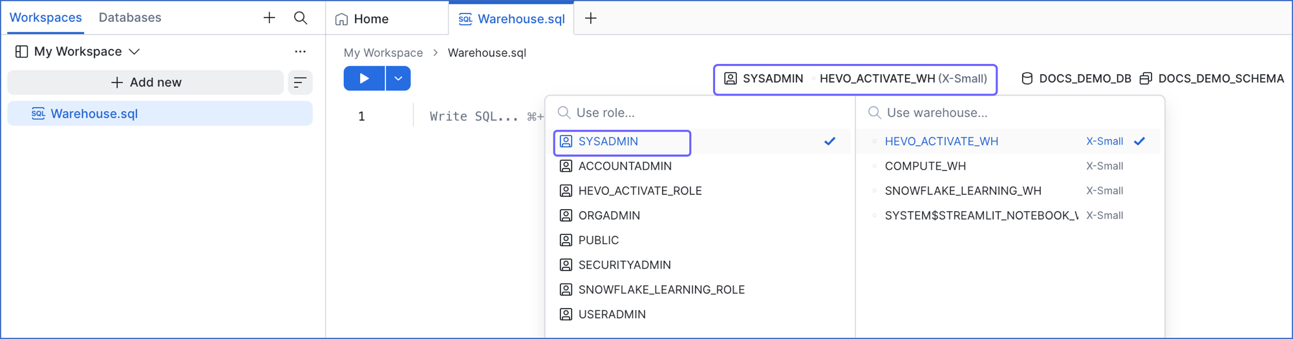Image resolution: width=1293 pixels, height=339 pixels.
Task: Click the checkmark next to SYSADMIN
Action: tap(830, 141)
